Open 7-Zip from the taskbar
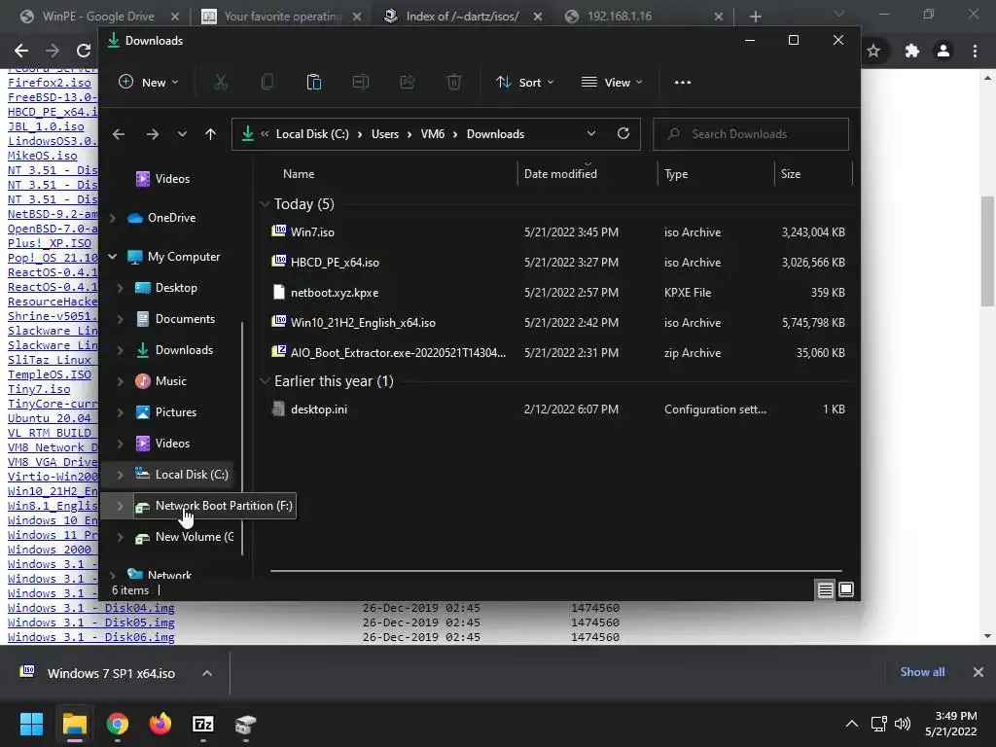Viewport: 996px width, 747px height. pos(202,724)
